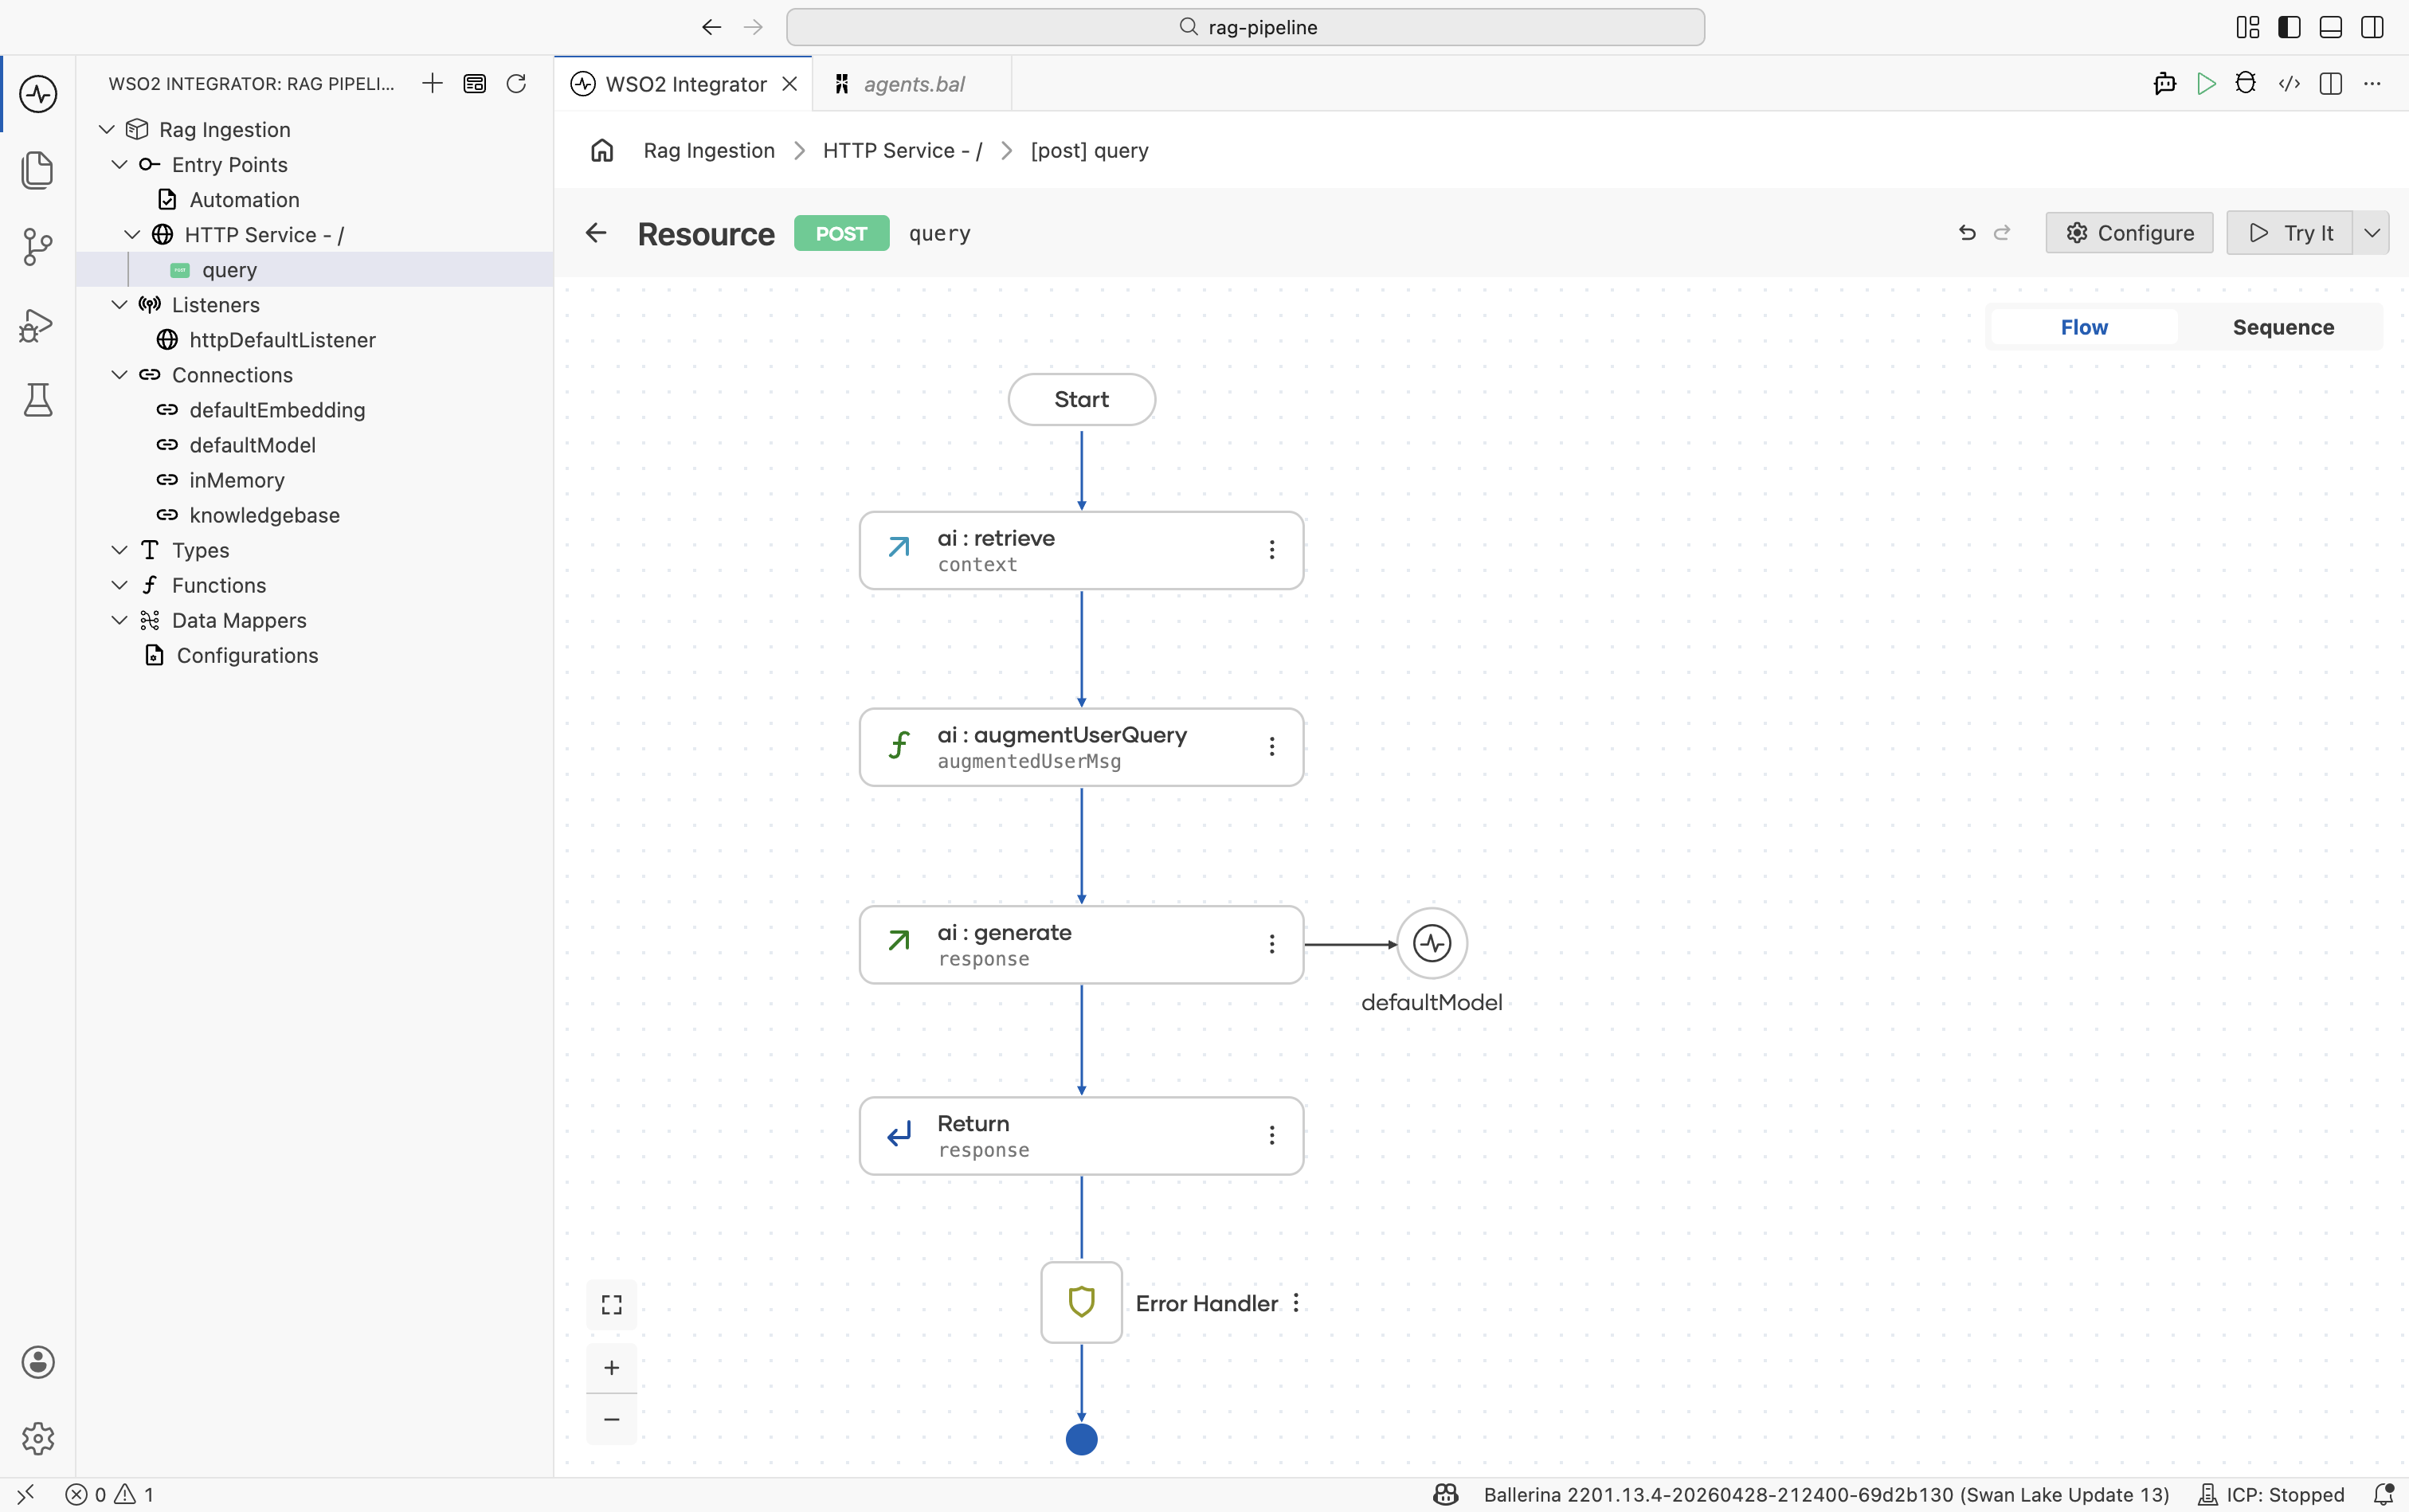Collapse the Connections section
Viewport: 2409px width, 1512px height.
click(x=119, y=374)
